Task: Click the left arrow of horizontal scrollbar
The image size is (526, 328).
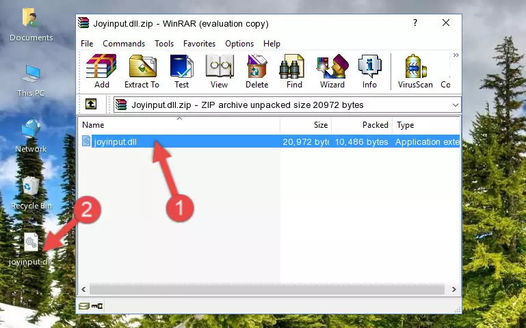Action: [84, 289]
